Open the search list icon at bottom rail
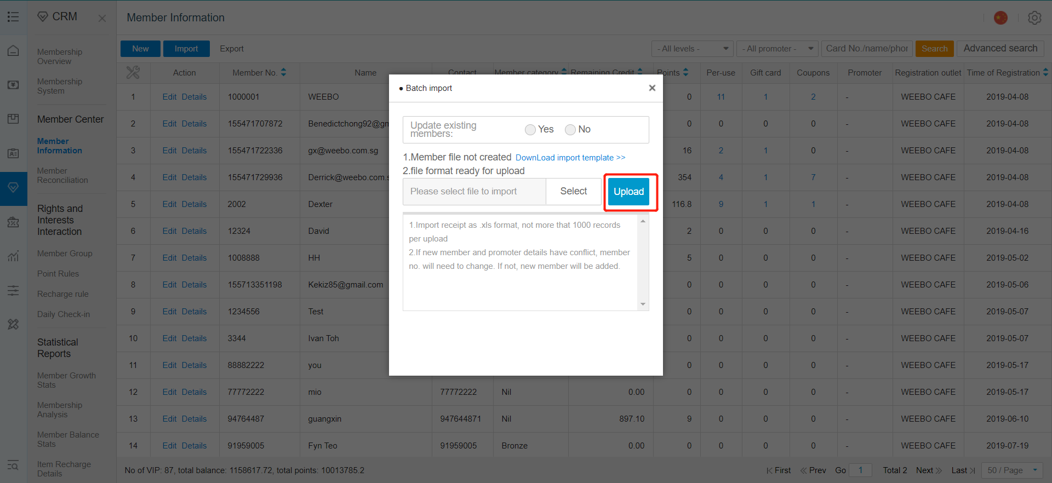The width and height of the screenshot is (1052, 483). point(13,465)
